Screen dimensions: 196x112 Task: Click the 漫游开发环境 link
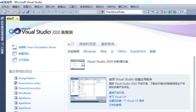point(116,93)
